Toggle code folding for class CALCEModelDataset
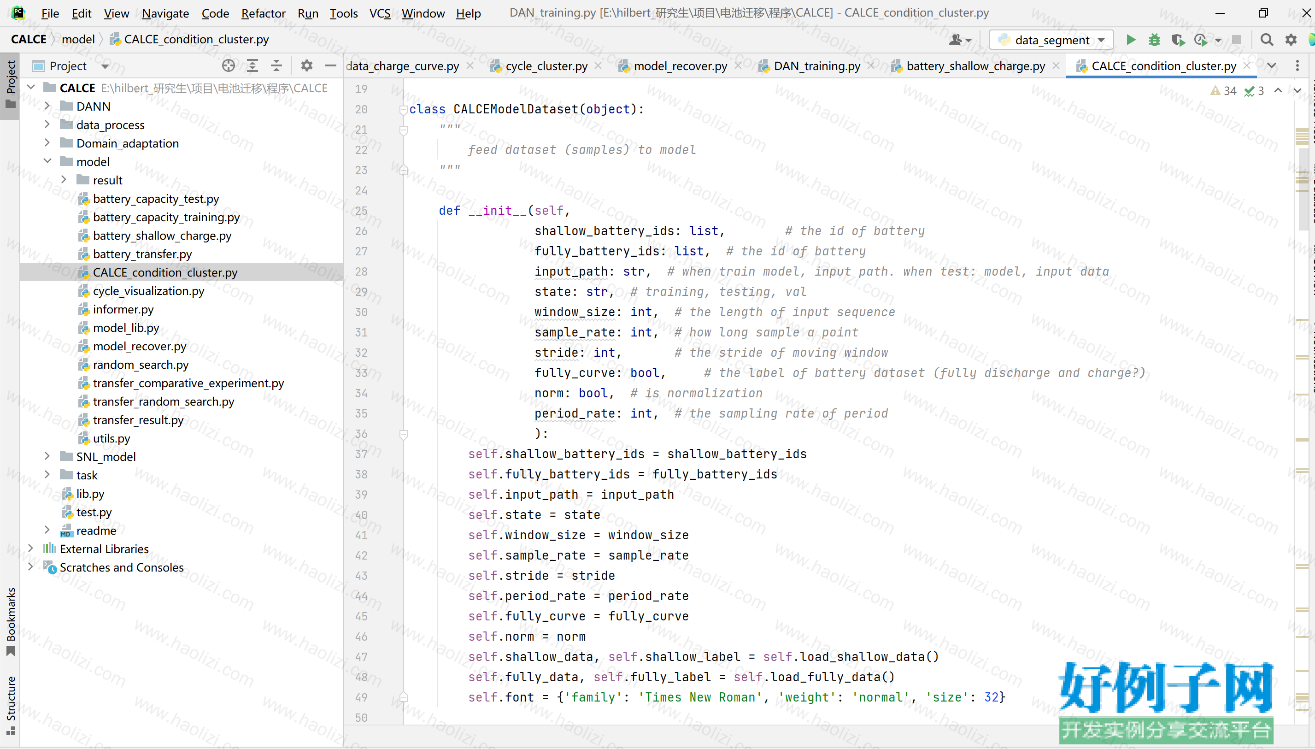 [403, 109]
